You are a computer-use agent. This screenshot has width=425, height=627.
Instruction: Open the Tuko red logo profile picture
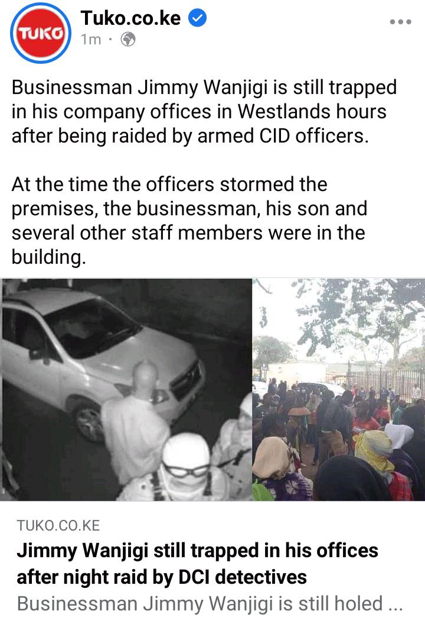click(x=41, y=33)
